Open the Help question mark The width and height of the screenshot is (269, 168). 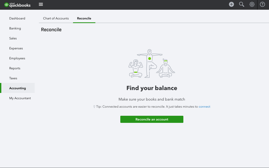(262, 4)
